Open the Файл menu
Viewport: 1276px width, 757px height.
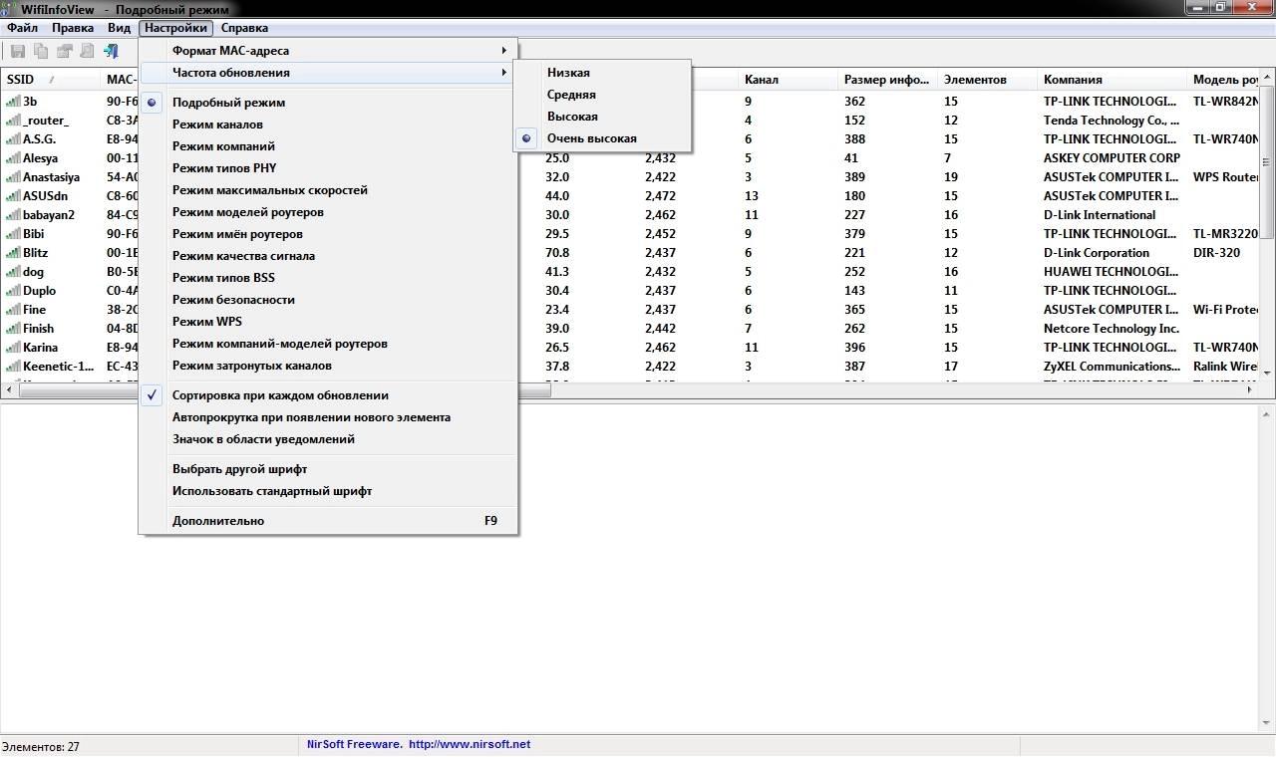click(22, 28)
